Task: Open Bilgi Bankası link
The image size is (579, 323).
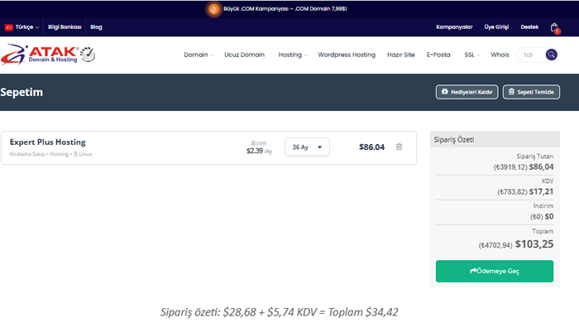Action: click(x=65, y=27)
